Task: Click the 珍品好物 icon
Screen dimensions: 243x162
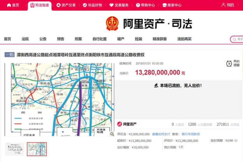Action: [85, 5]
